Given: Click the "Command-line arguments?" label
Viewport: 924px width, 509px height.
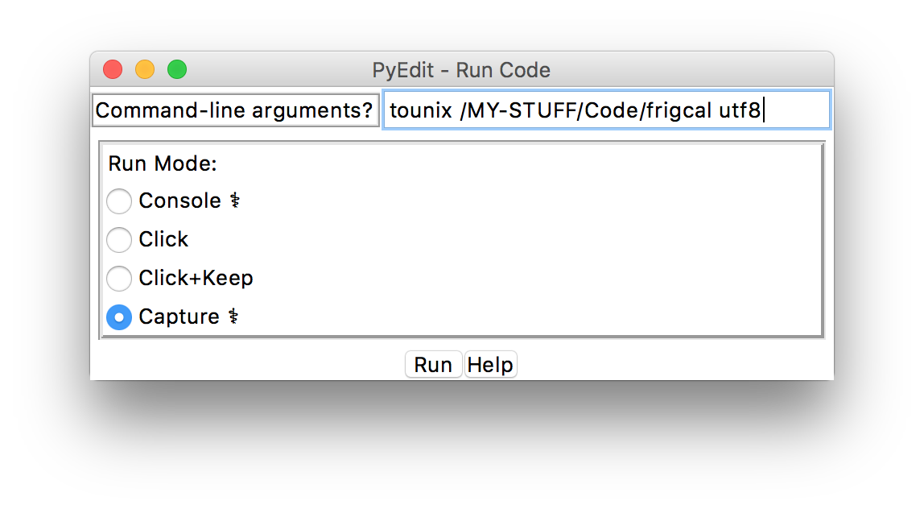Looking at the screenshot, I should pos(235,110).
